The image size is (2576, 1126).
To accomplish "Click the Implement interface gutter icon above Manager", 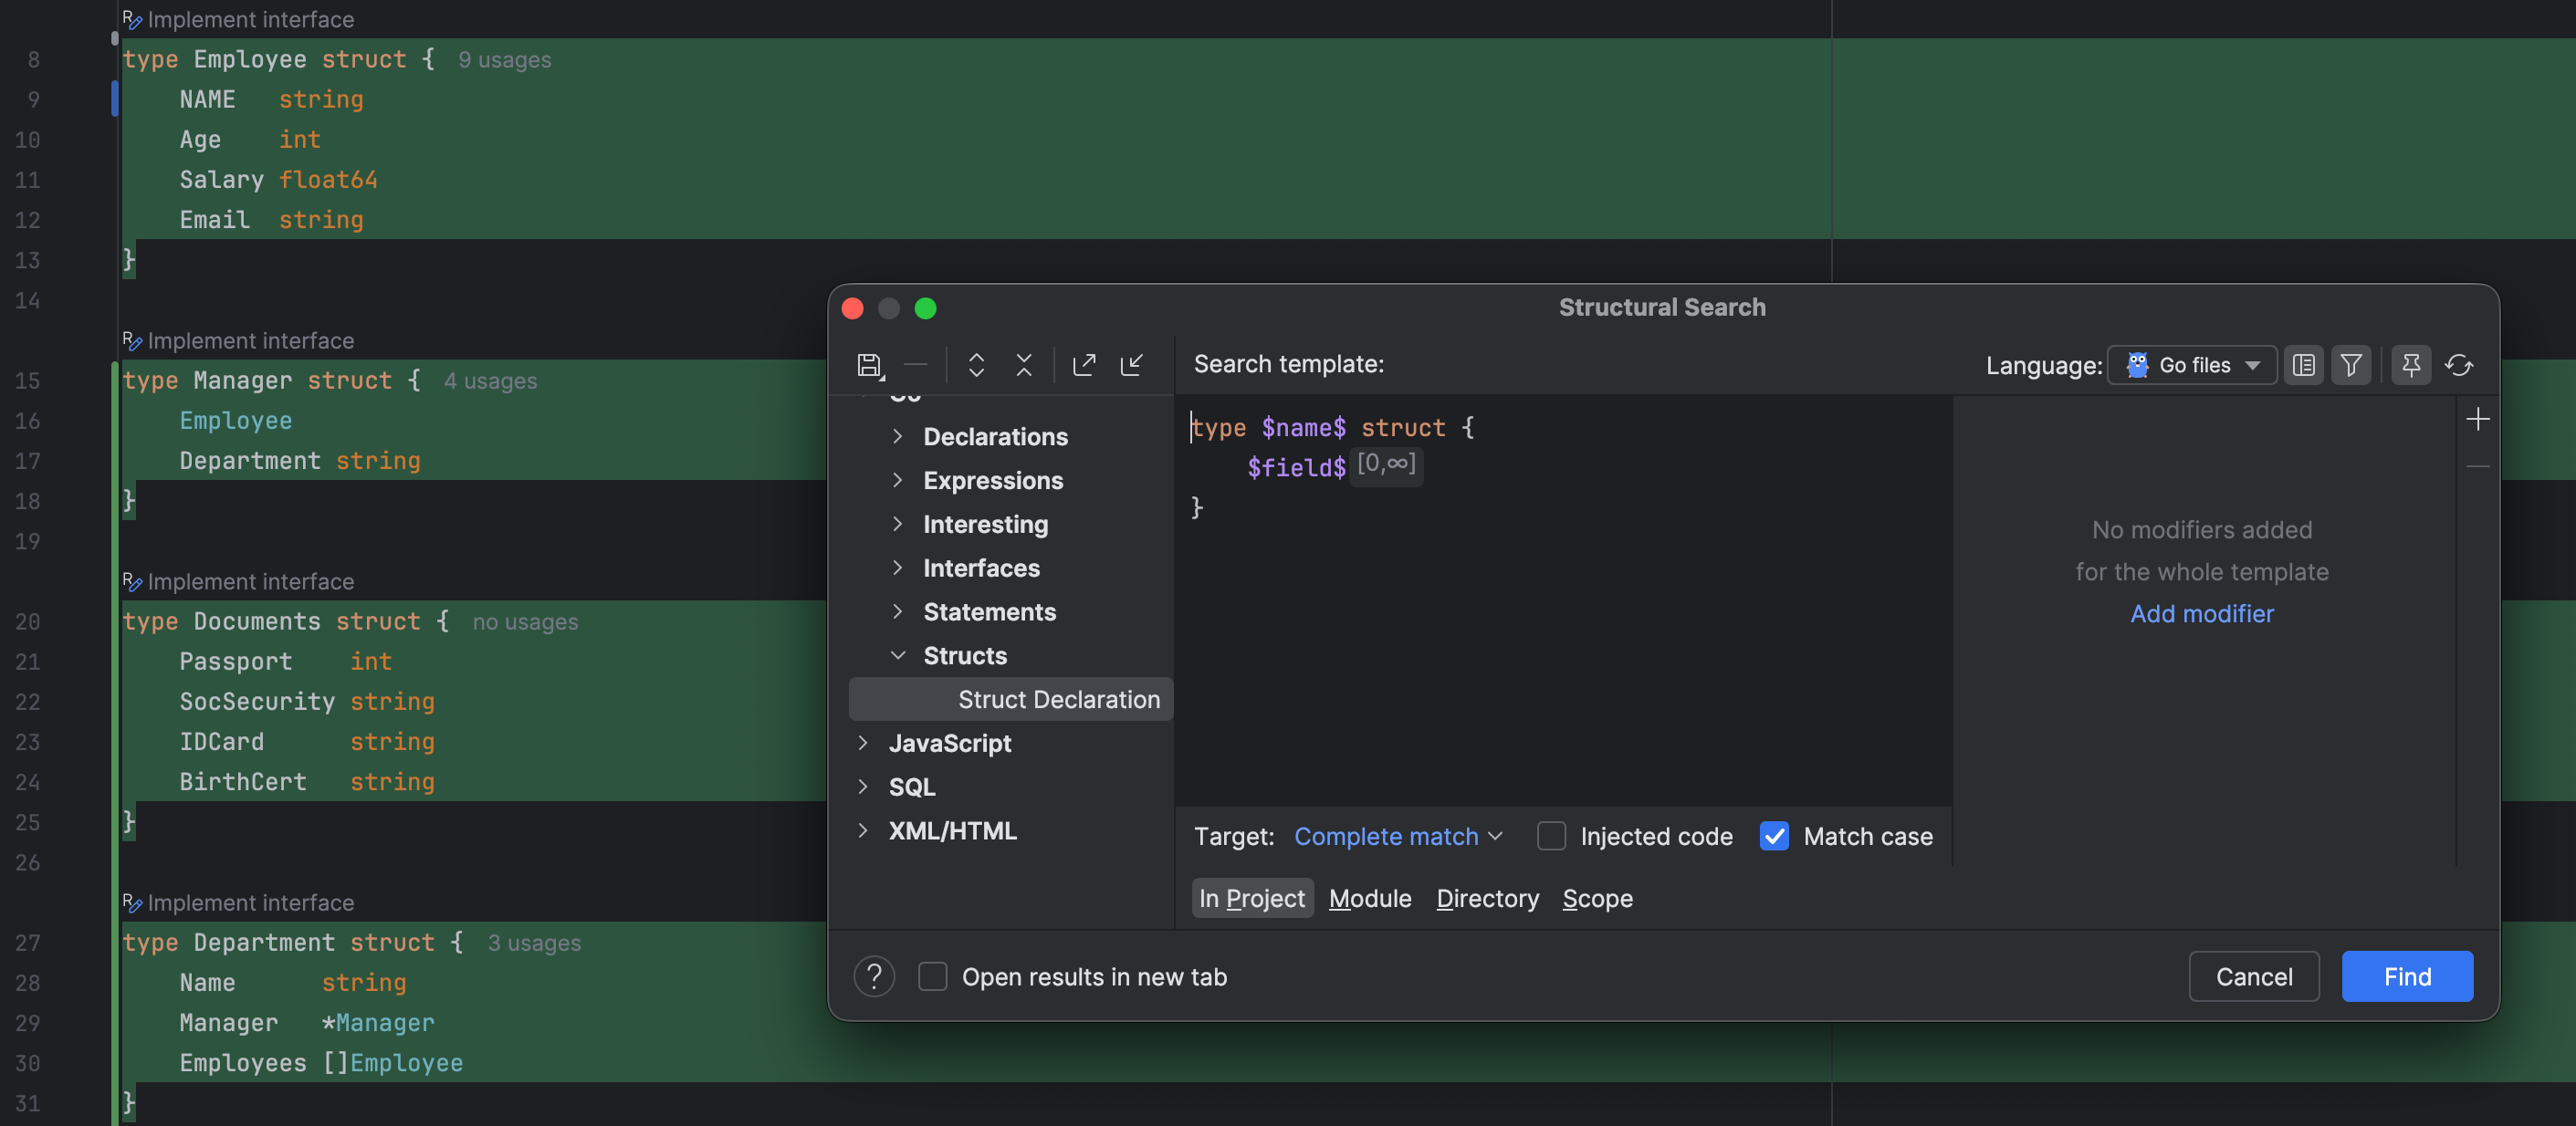I will point(132,340).
